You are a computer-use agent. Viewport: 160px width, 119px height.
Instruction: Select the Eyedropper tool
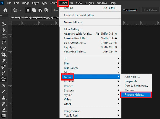pos(3,61)
